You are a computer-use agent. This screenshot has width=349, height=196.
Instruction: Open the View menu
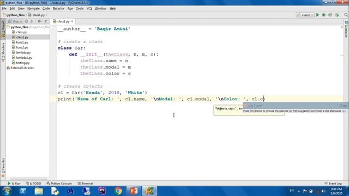pos(21,9)
